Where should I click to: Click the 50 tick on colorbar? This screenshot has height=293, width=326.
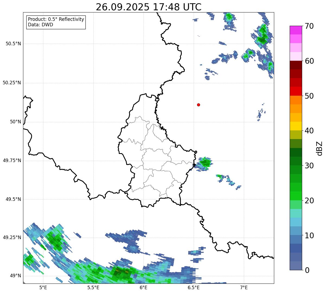pyautogui.click(x=309, y=96)
